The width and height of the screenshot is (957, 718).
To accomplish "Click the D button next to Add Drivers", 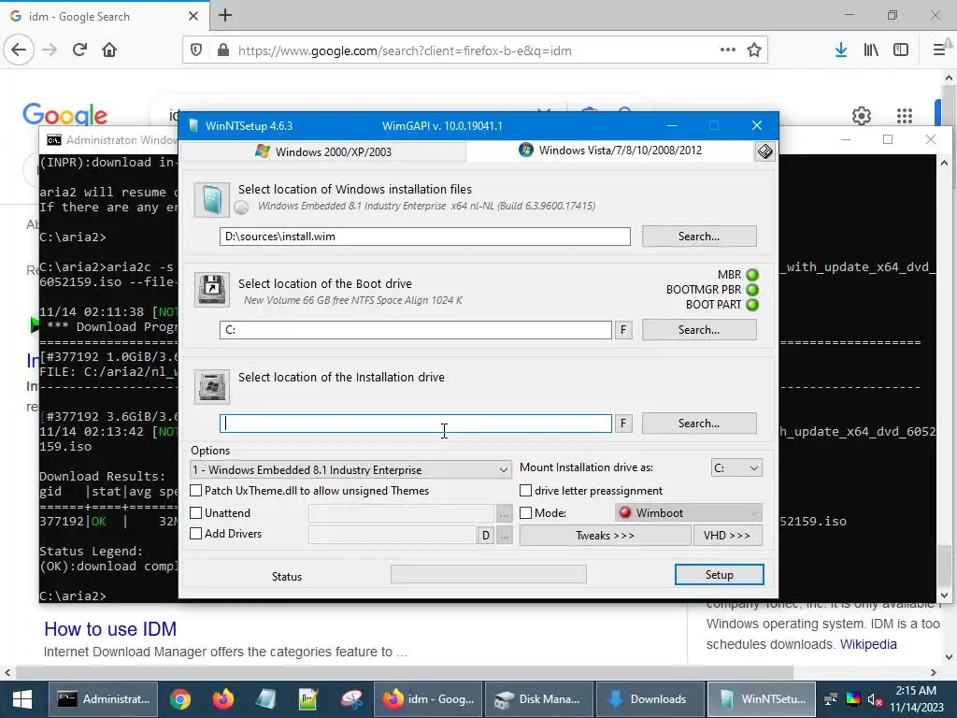I will coord(485,536).
